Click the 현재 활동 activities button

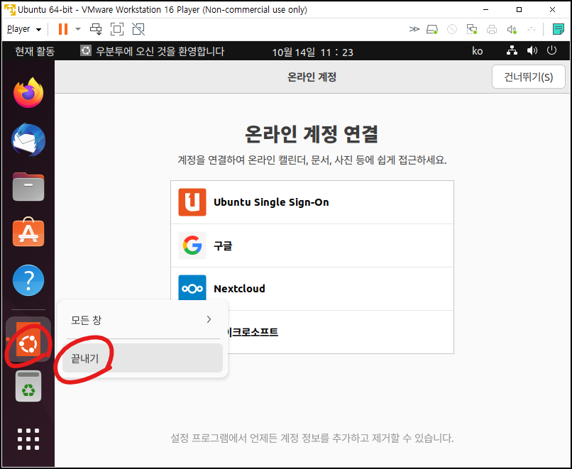pos(35,51)
